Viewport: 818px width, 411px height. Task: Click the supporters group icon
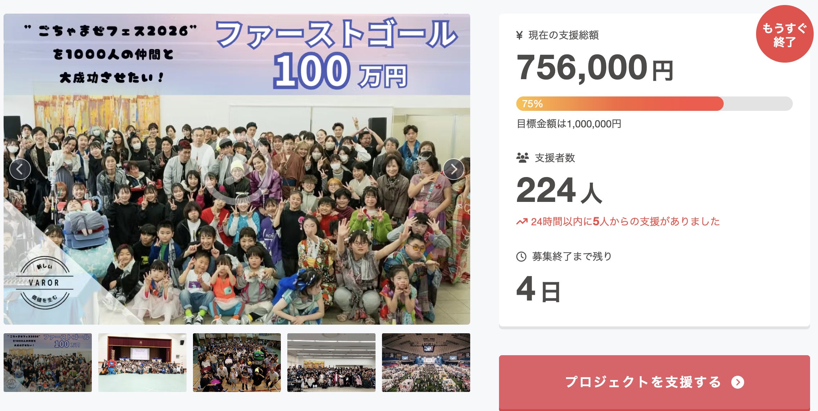click(x=522, y=158)
